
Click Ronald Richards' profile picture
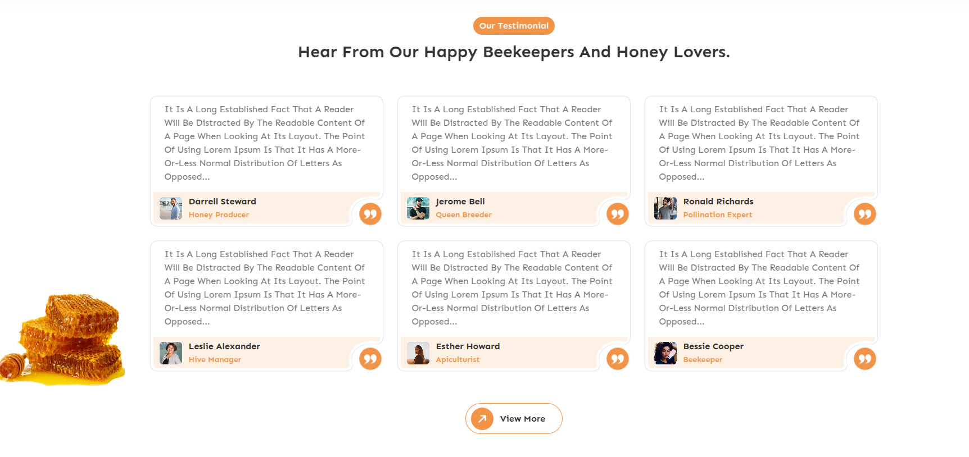(x=665, y=208)
